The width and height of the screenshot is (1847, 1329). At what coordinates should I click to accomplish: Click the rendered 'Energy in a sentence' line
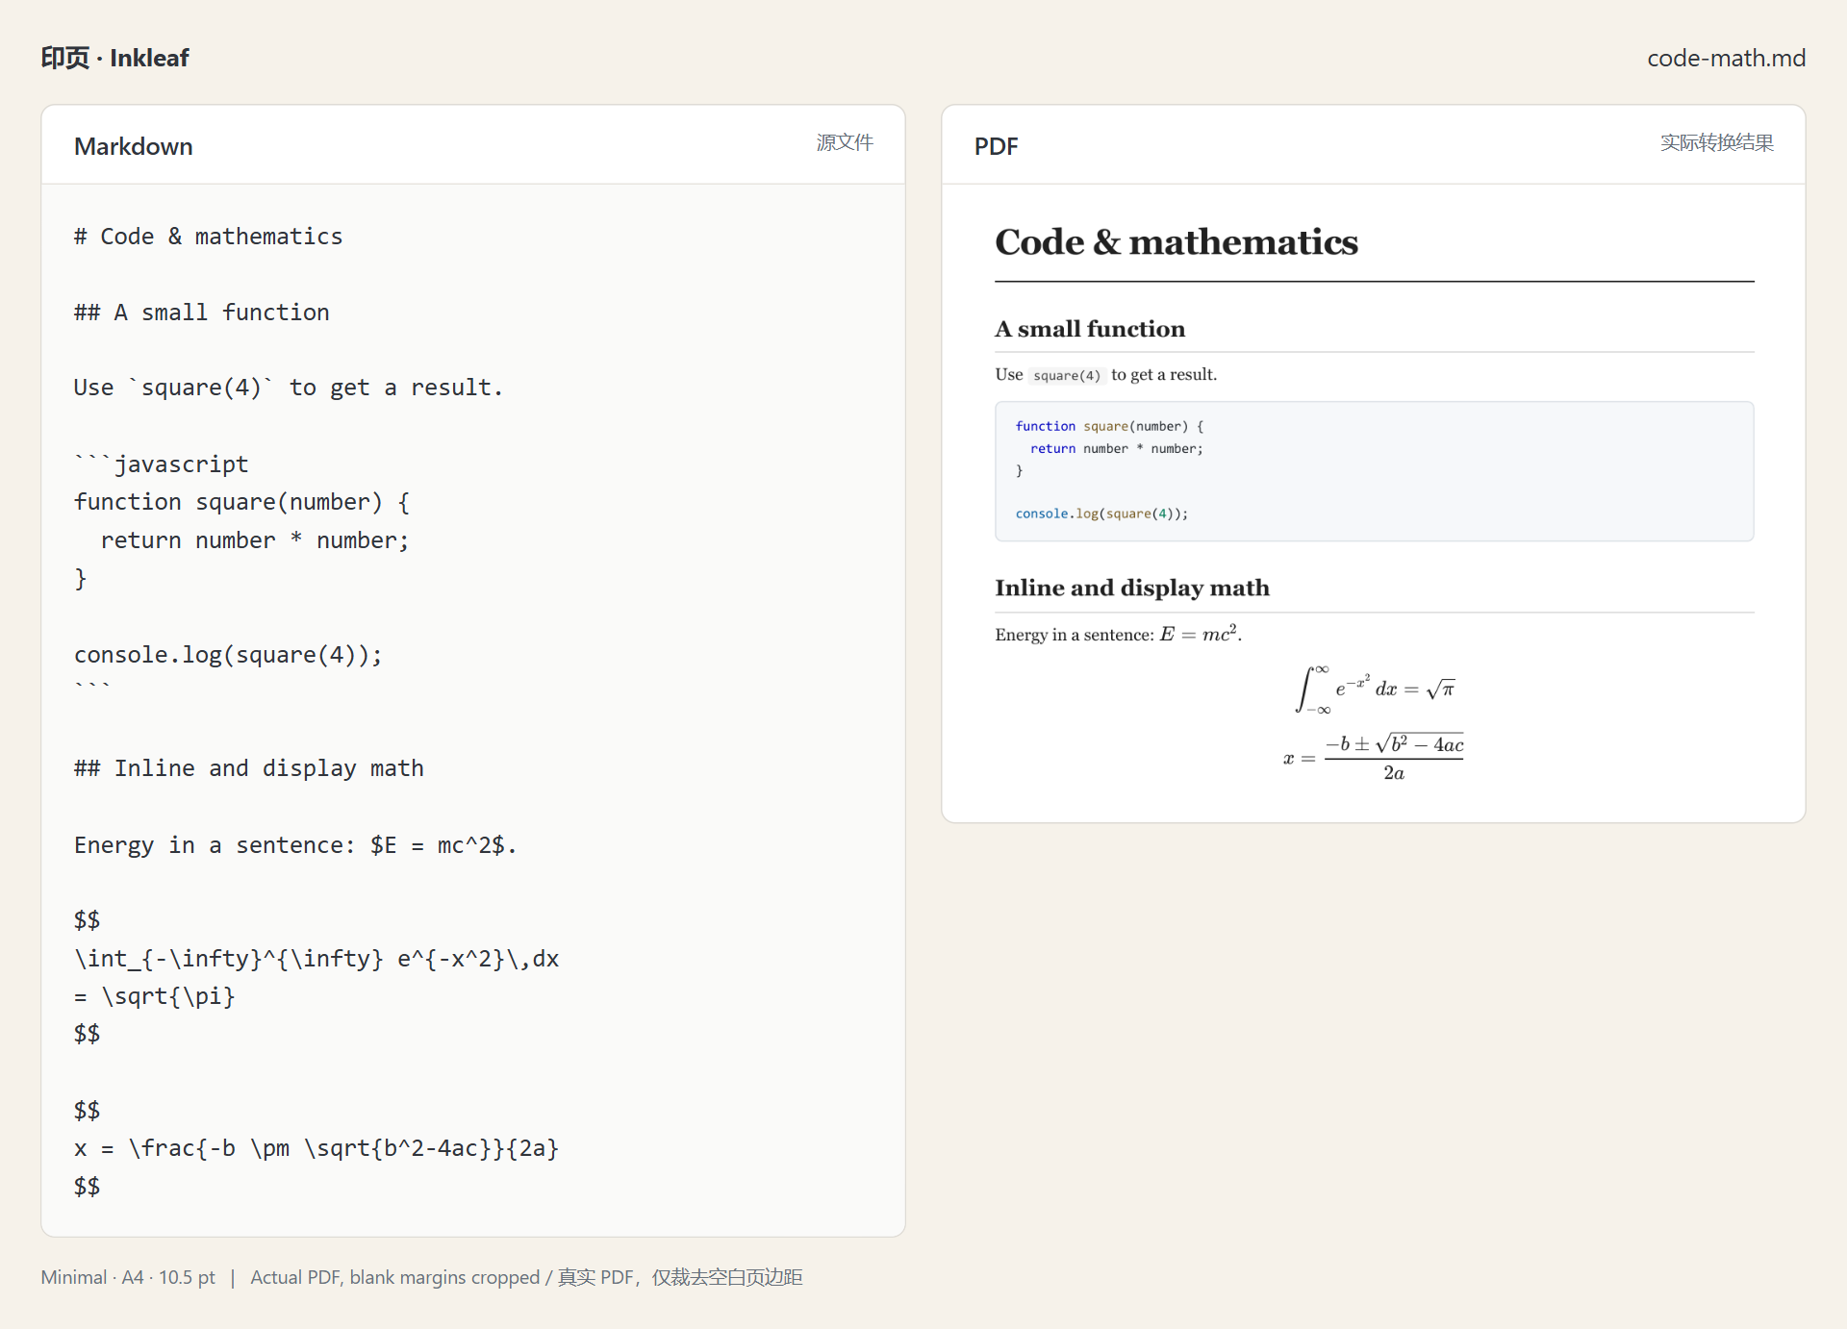(1119, 634)
